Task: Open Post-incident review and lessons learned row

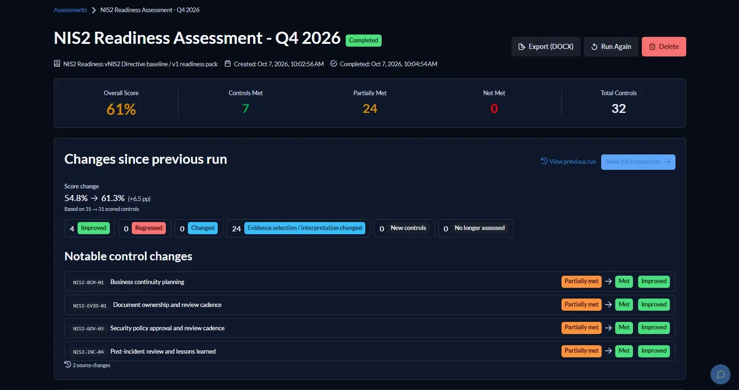Action: tap(370, 351)
